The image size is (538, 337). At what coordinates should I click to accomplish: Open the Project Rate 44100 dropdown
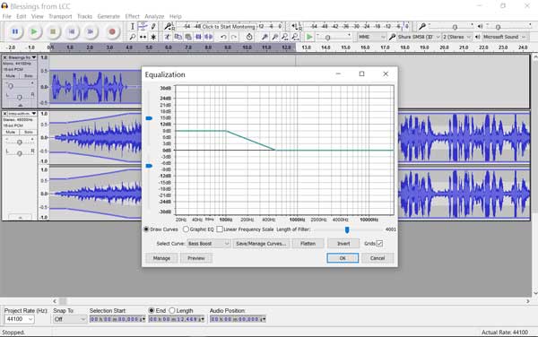19,319
